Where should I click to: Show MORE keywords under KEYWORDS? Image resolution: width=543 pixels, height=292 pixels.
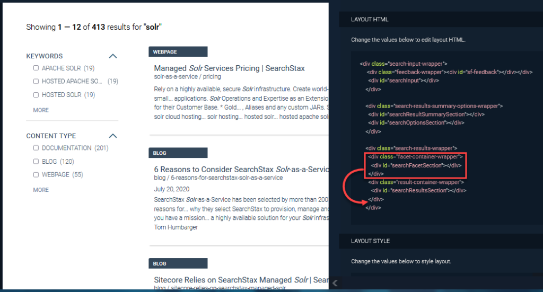(41, 110)
